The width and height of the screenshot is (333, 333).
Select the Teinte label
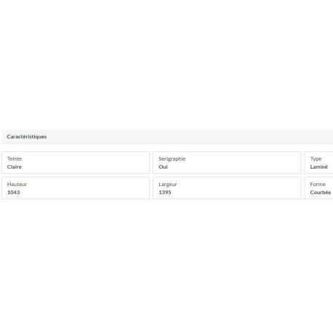point(15,159)
